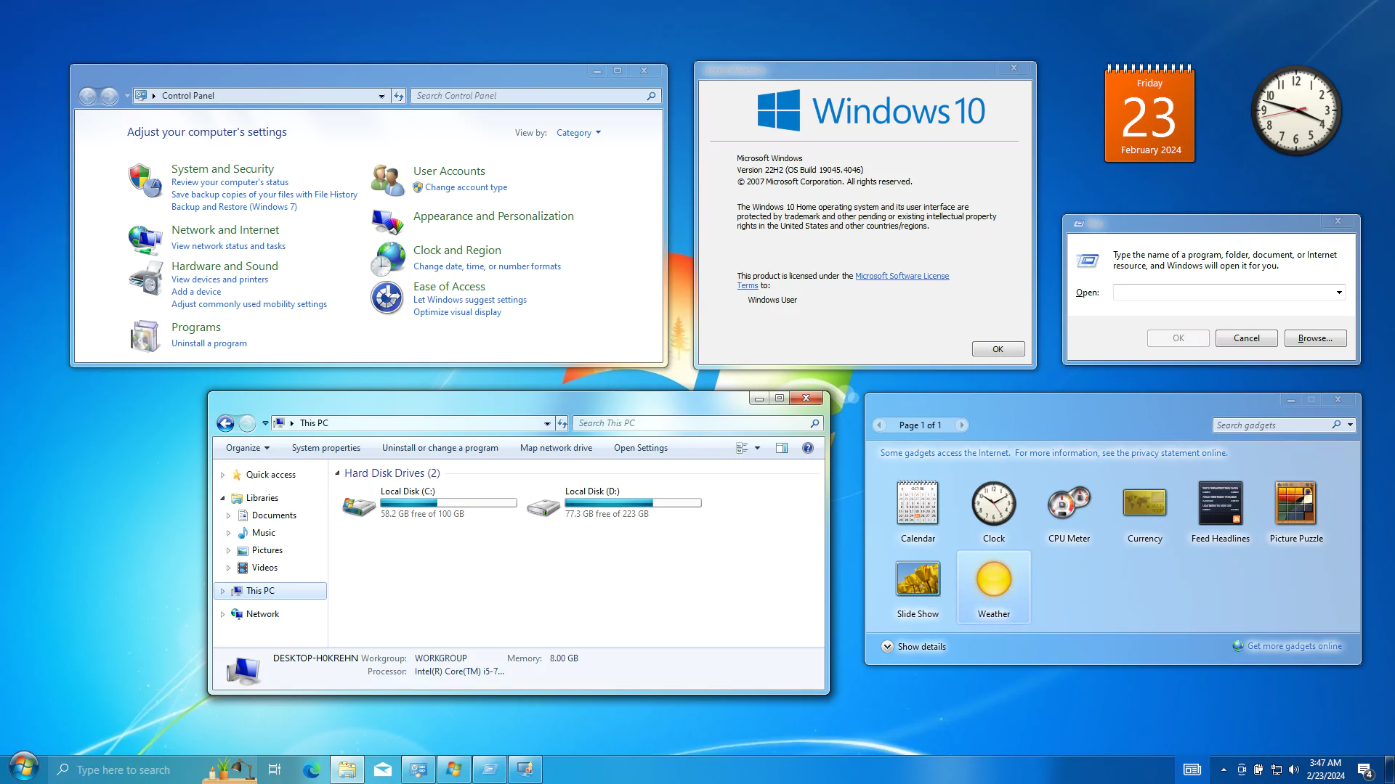Launch Microsoft Edge from the taskbar
The height and width of the screenshot is (784, 1395).
coord(312,769)
